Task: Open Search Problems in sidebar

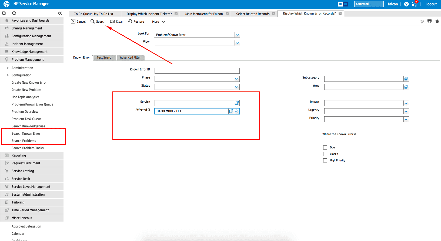Action: [x=24, y=141]
